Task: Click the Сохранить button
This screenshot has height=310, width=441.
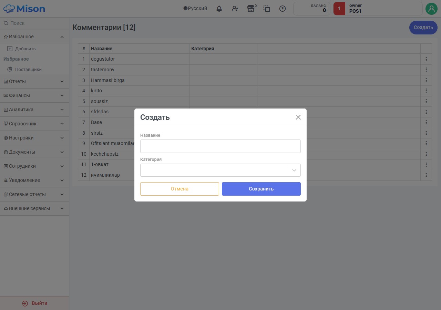Action: [x=261, y=189]
